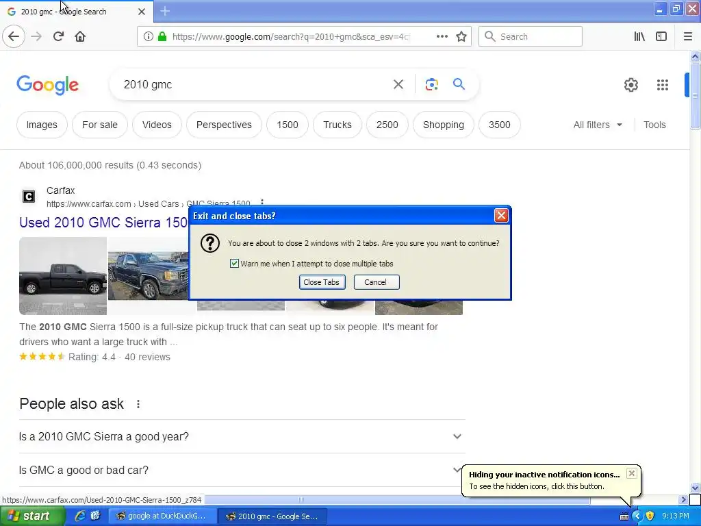Launch Internet Explorer from quick launch
This screenshot has height=526, width=701.
coord(80,516)
